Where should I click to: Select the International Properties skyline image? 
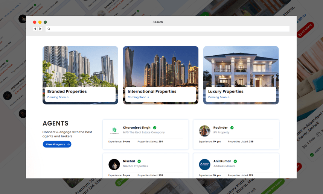[x=160, y=66]
